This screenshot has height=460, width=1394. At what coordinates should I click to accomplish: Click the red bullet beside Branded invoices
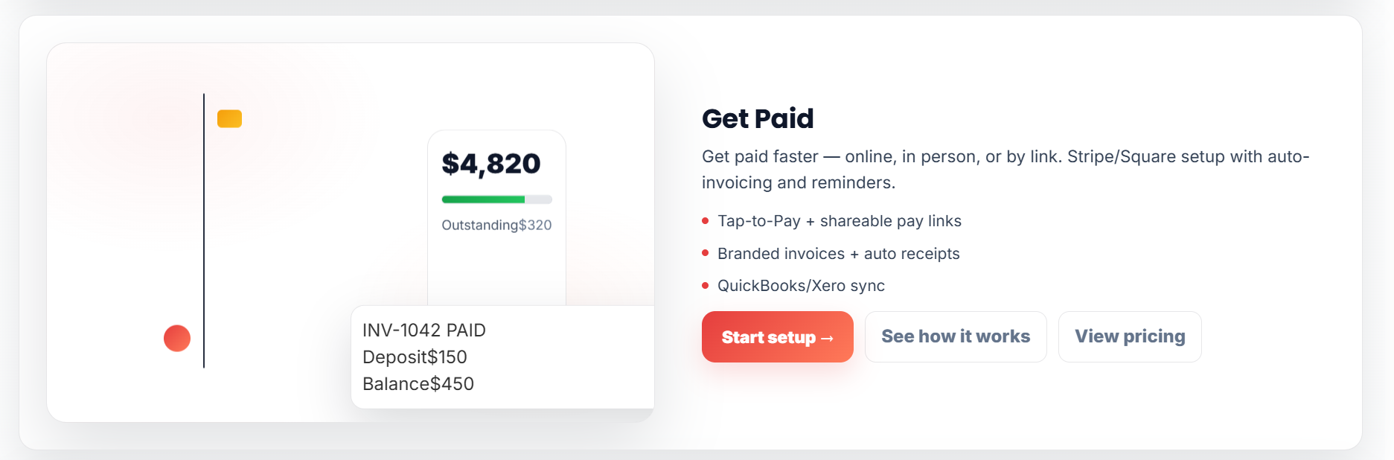706,253
